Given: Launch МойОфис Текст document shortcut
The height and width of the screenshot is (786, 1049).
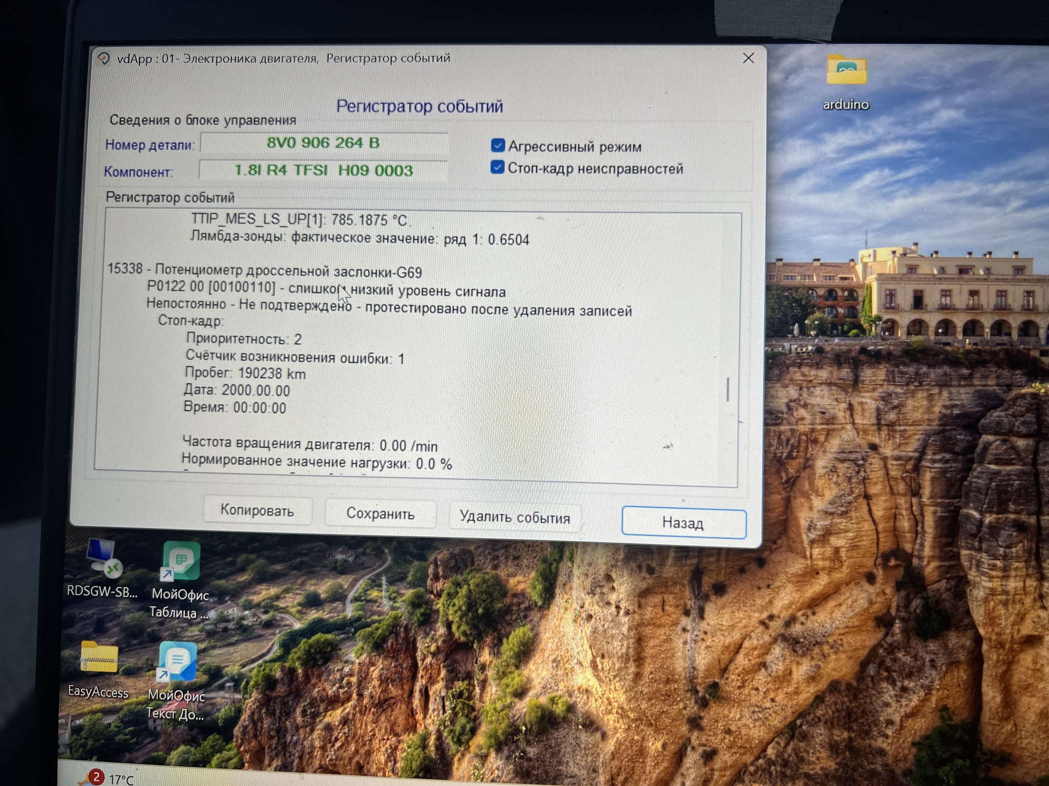Looking at the screenshot, I should (x=177, y=662).
